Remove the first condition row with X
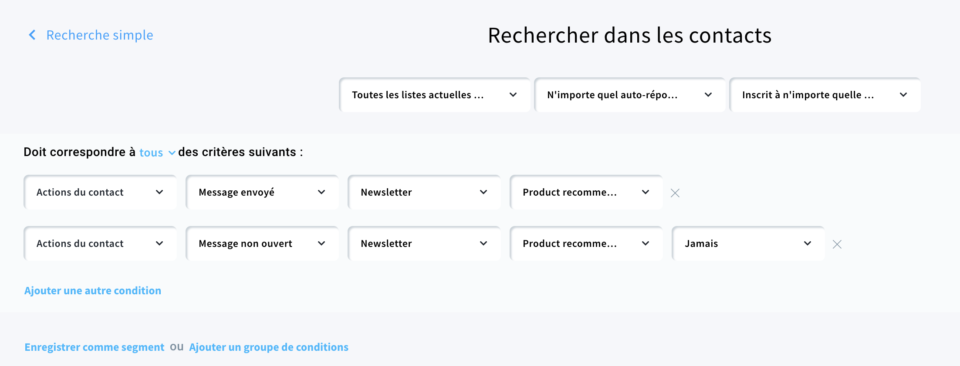 [675, 193]
